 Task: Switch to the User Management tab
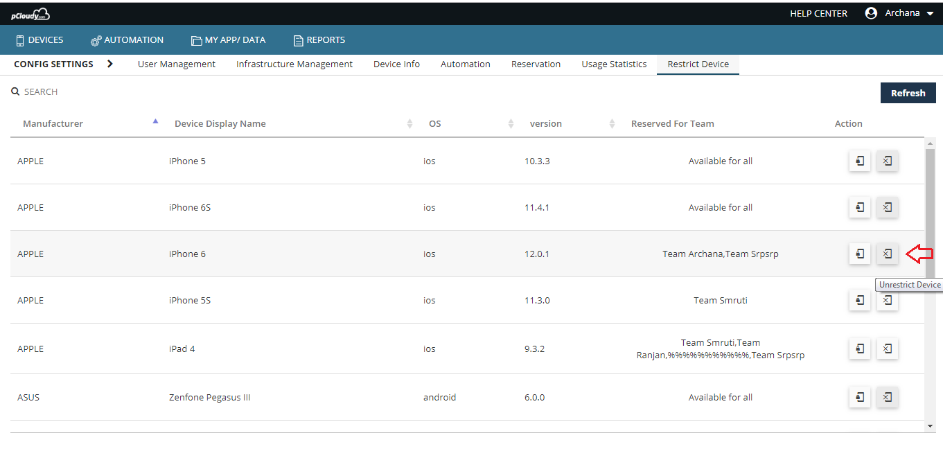(x=177, y=64)
